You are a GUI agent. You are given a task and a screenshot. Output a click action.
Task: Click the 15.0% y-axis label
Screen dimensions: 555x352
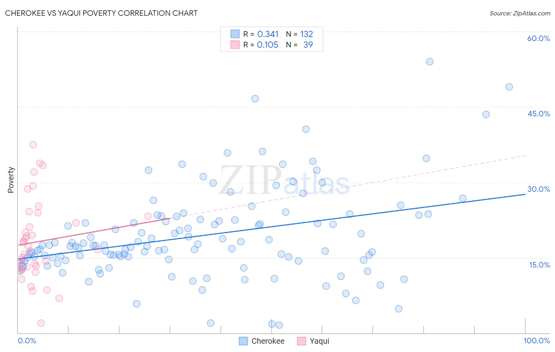(x=540, y=265)
